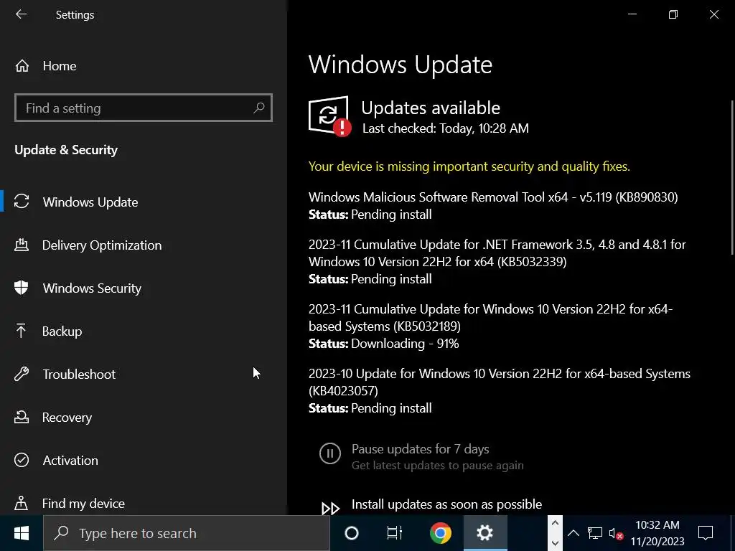735x551 pixels.
Task: Click the Windows Update page scrollbar
Action: [731, 178]
